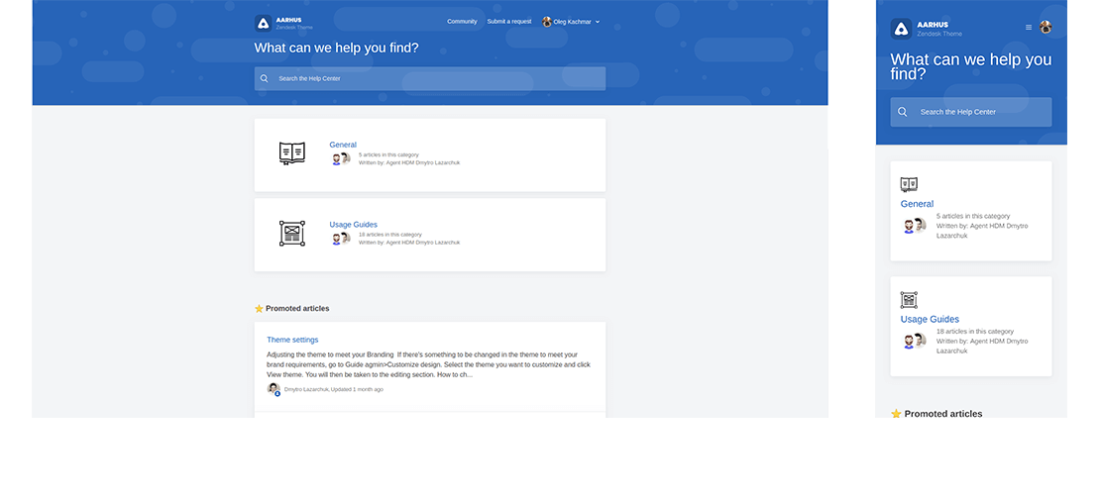Open the Submit a request link
This screenshot has height=503, width=1100.
[x=509, y=22]
